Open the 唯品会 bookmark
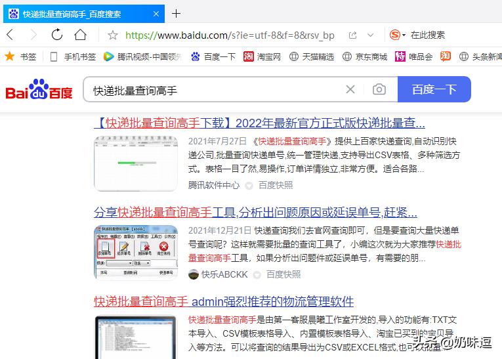The height and width of the screenshot is (359, 502). coord(413,56)
